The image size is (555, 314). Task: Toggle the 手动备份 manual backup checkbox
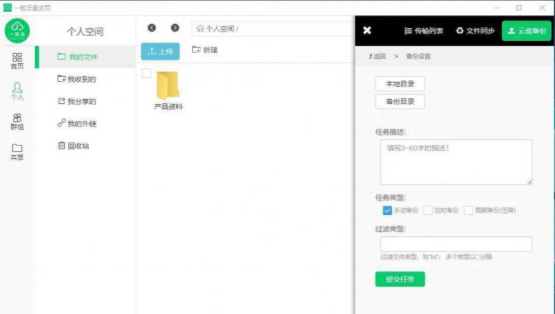[x=388, y=211]
